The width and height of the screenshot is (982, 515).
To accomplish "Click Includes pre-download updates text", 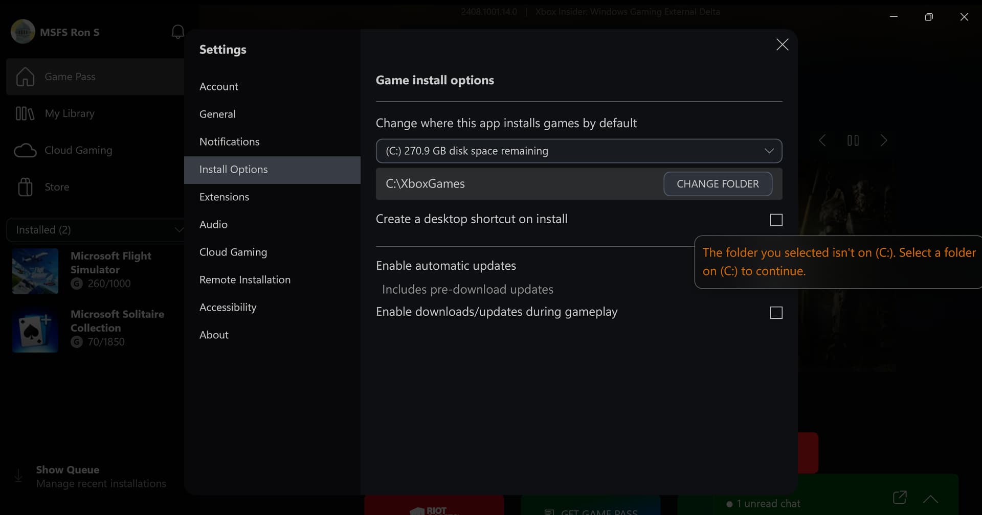I will (467, 290).
